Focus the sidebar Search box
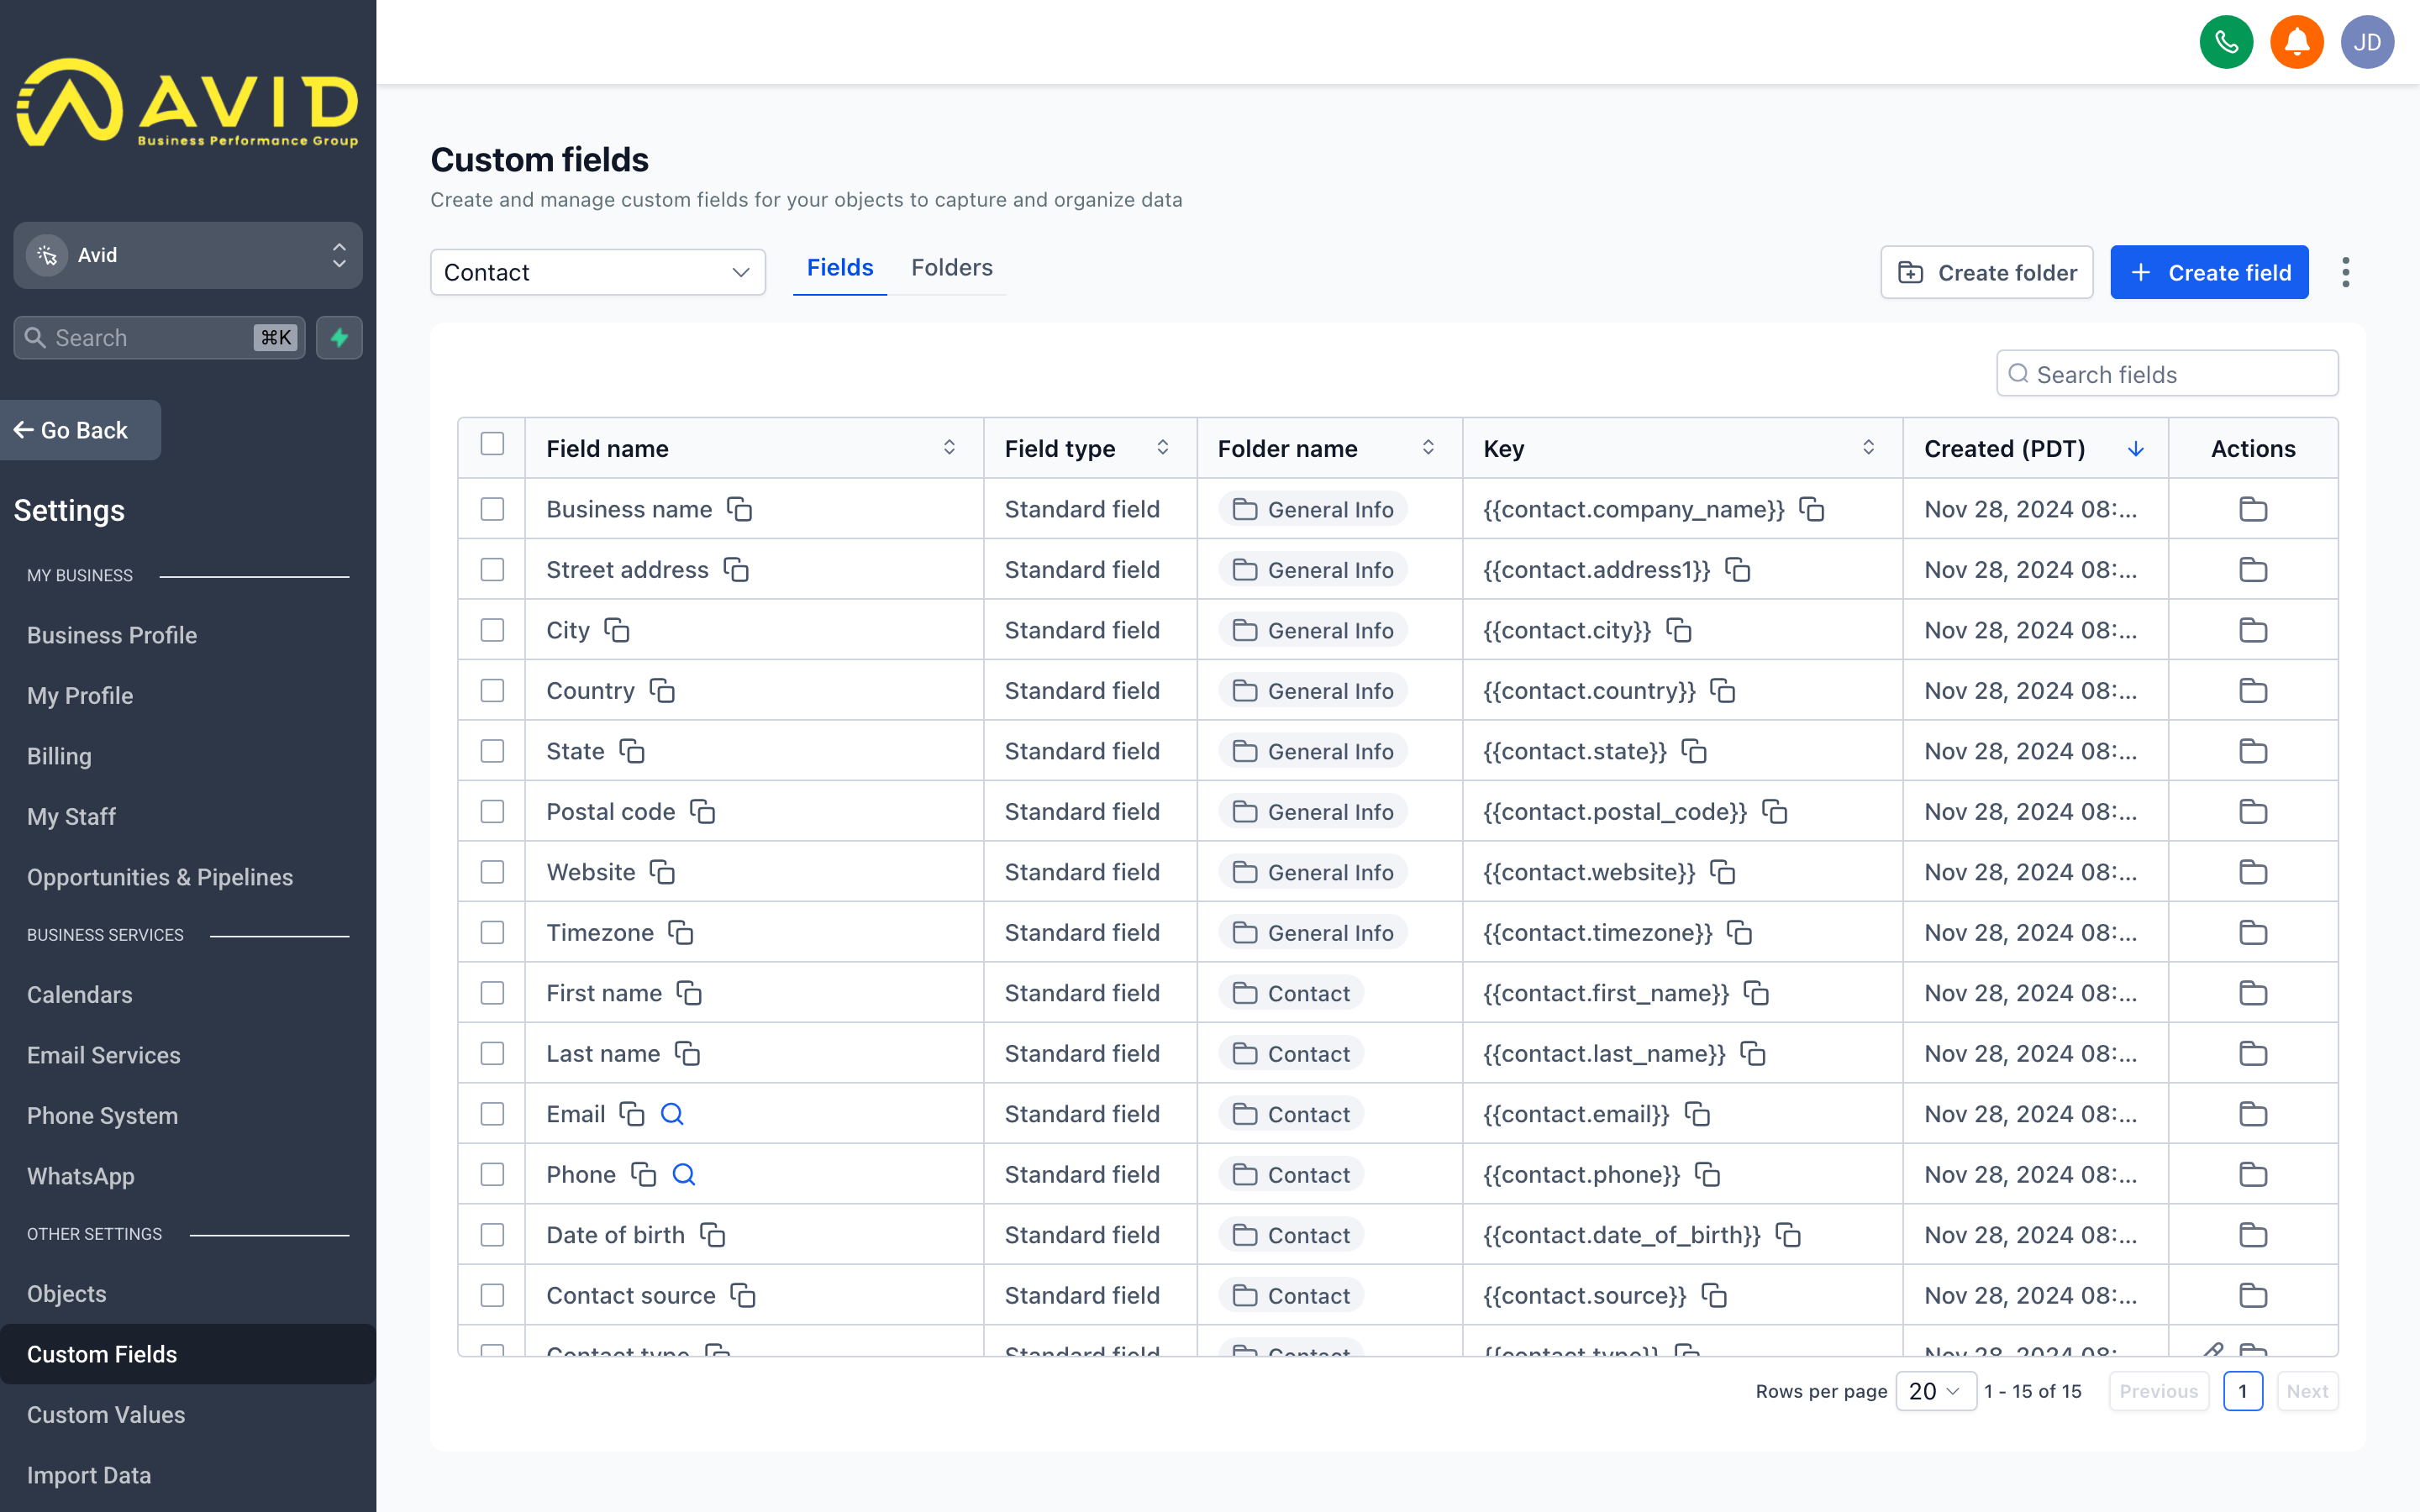This screenshot has height=1512, width=2420. coord(159,338)
